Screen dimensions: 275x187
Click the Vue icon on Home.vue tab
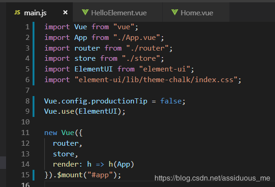click(174, 13)
